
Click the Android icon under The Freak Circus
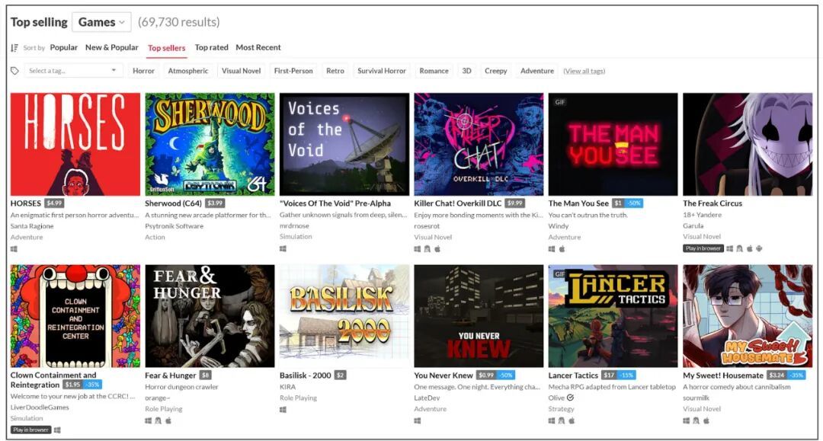click(759, 248)
